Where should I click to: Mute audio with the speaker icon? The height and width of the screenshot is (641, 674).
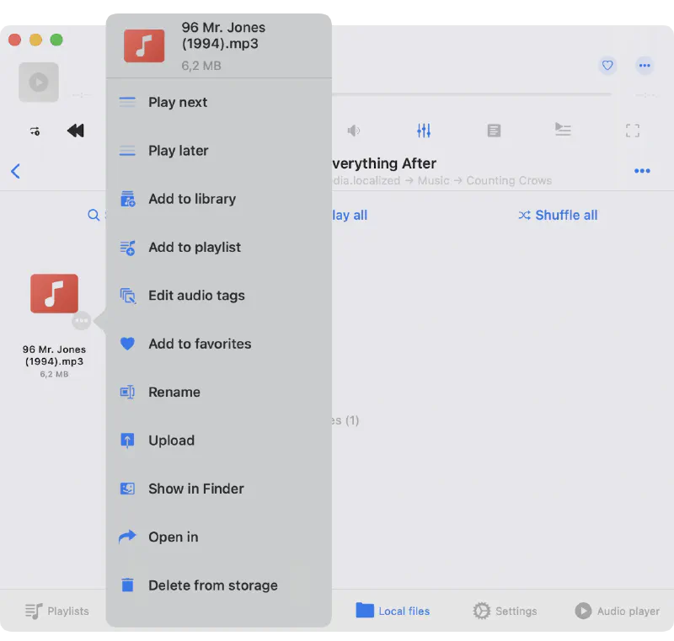click(354, 131)
